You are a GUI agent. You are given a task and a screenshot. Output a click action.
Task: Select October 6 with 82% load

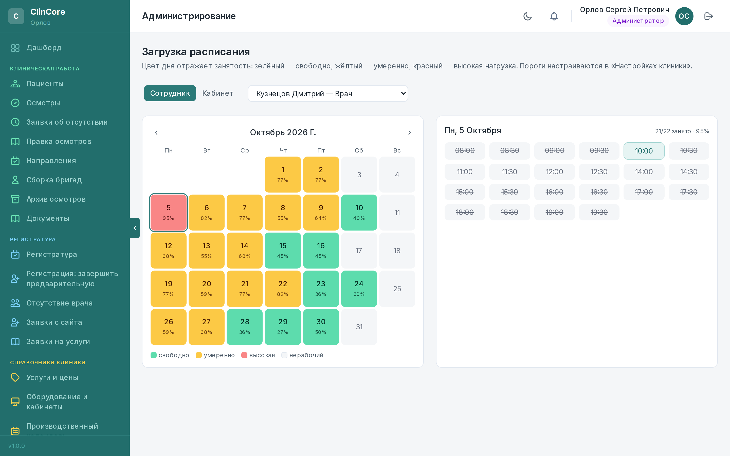[206, 213]
